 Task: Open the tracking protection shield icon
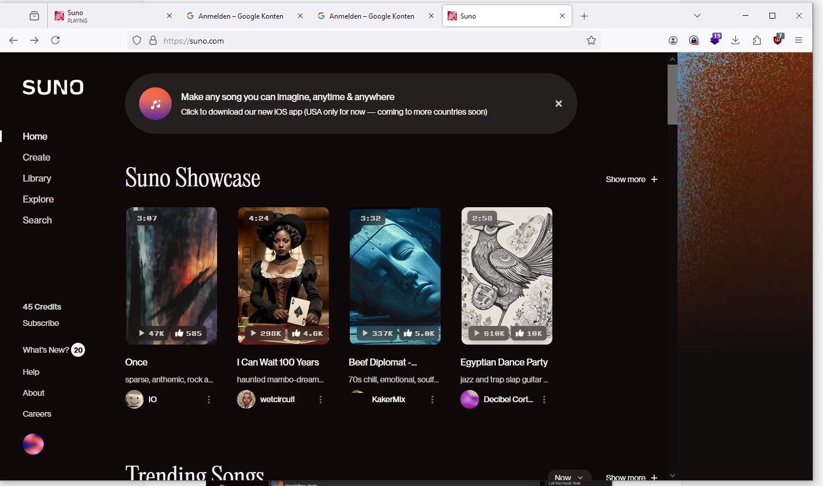(137, 40)
